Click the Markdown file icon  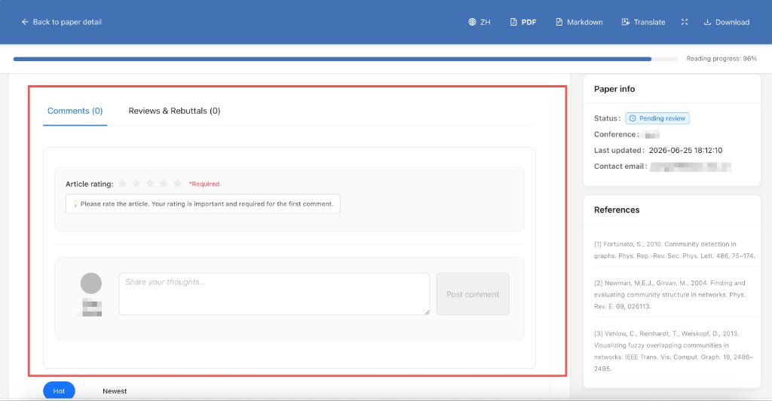pos(559,22)
